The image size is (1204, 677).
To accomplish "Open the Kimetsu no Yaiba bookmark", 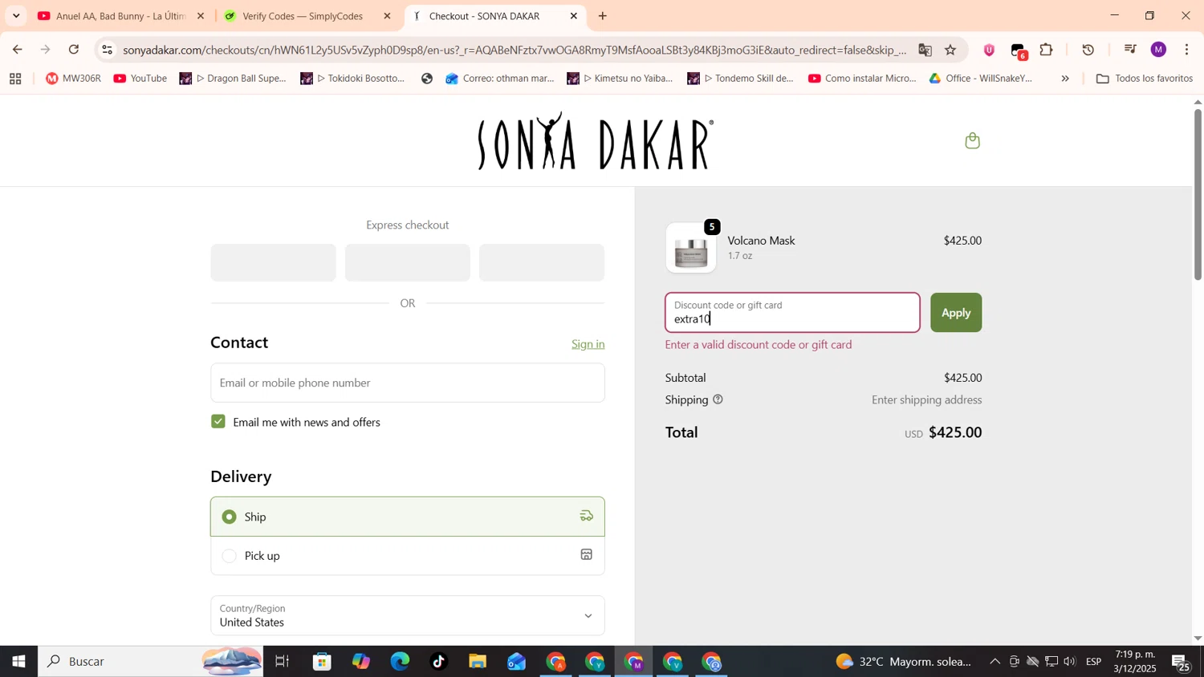I will pos(620,79).
